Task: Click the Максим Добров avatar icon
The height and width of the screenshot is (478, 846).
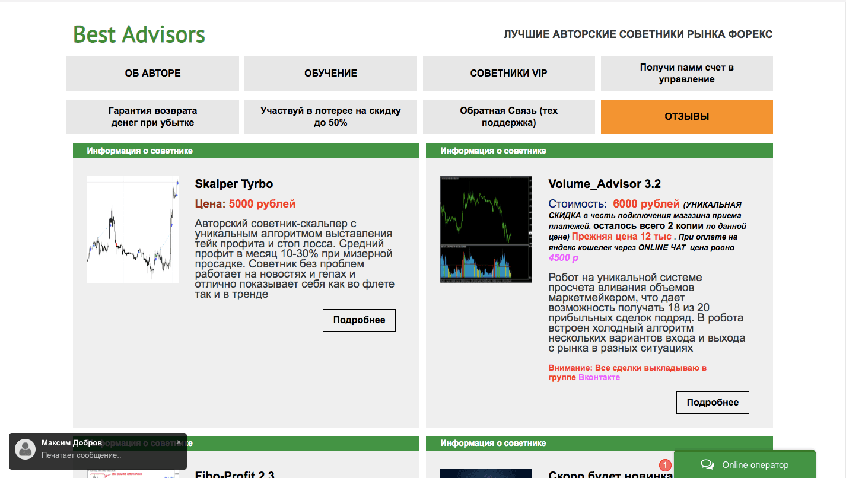Action: [26, 449]
